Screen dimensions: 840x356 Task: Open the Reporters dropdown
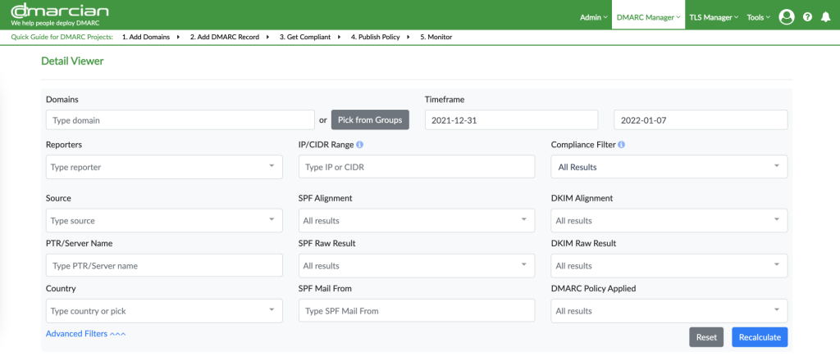164,167
